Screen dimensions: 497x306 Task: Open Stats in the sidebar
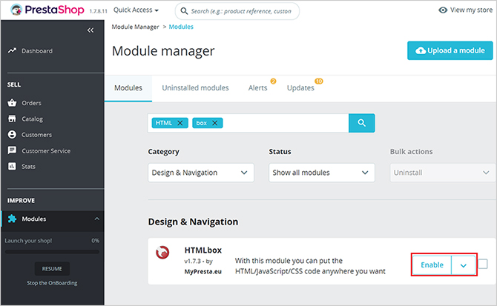point(29,166)
